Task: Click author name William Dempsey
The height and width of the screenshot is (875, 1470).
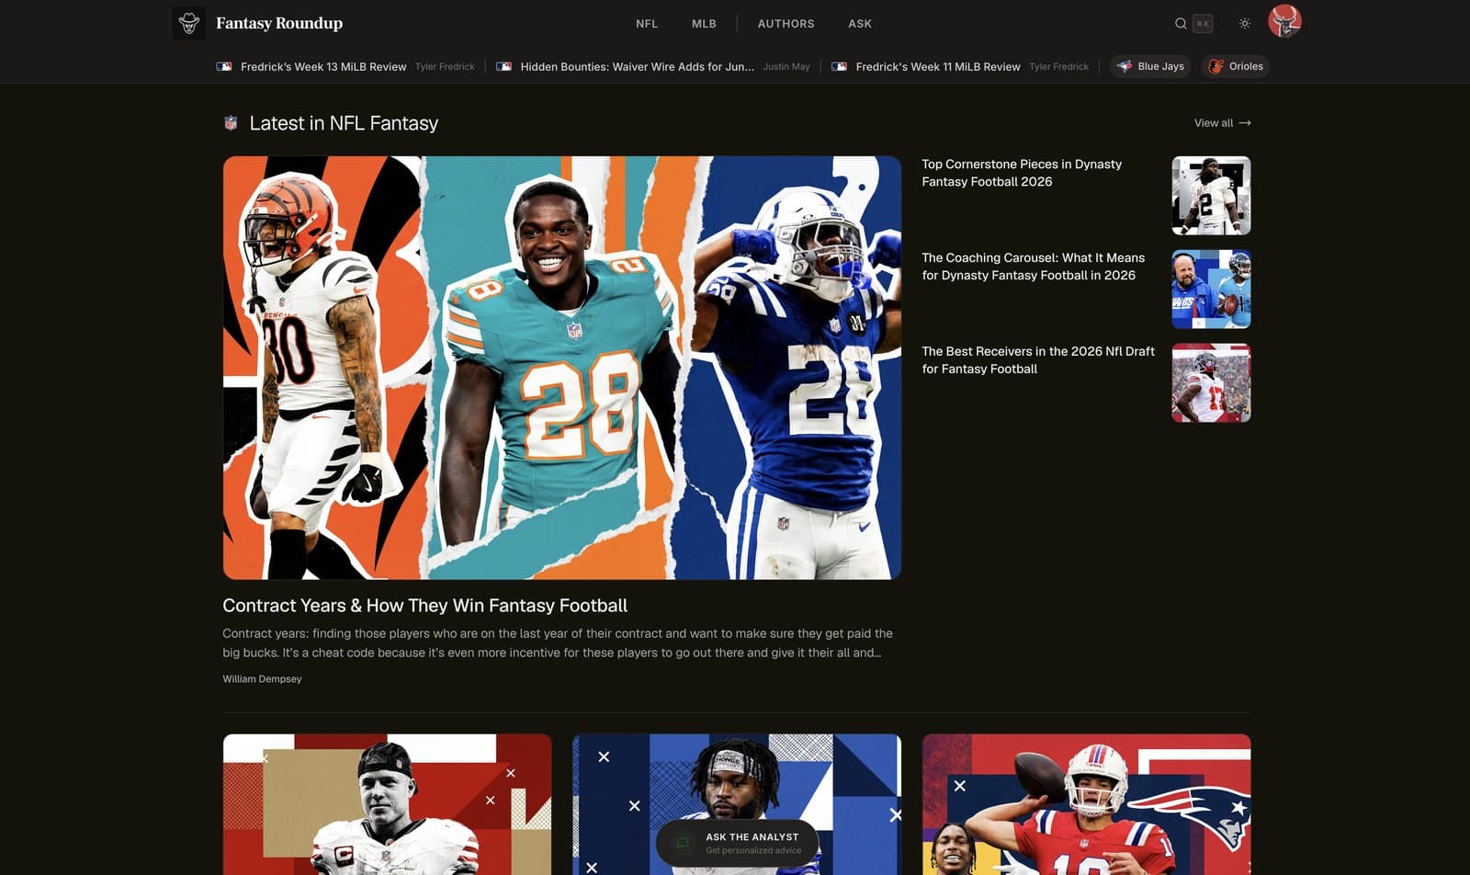Action: click(262, 679)
